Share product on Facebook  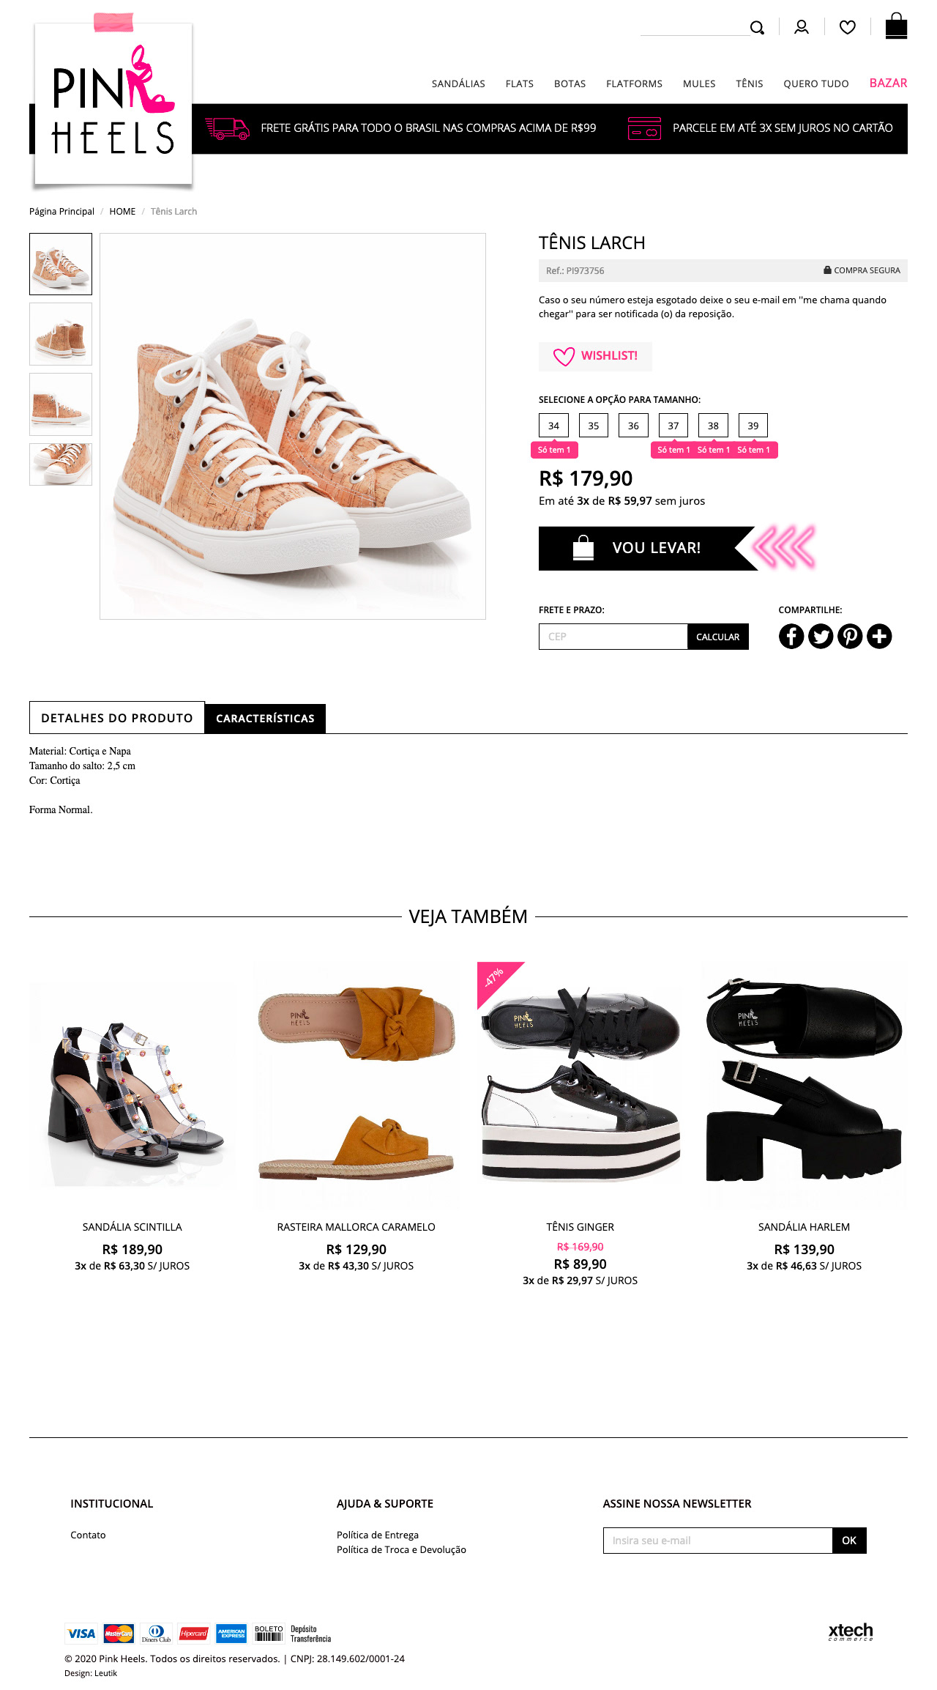791,636
